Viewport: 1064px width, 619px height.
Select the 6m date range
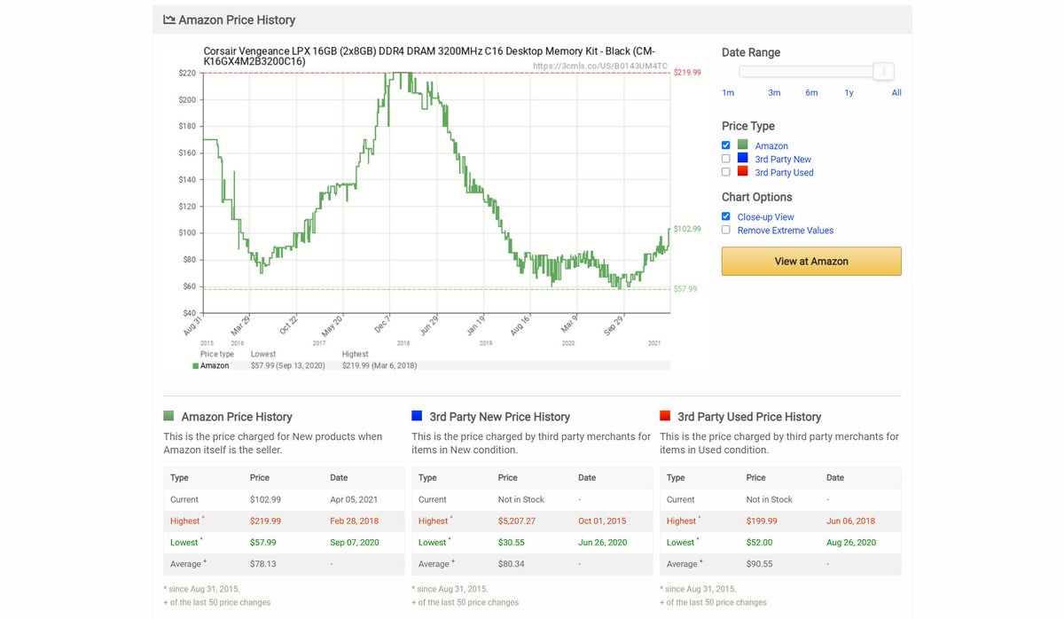(x=811, y=93)
